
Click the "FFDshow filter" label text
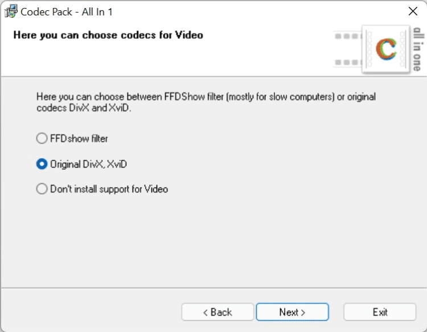79,138
